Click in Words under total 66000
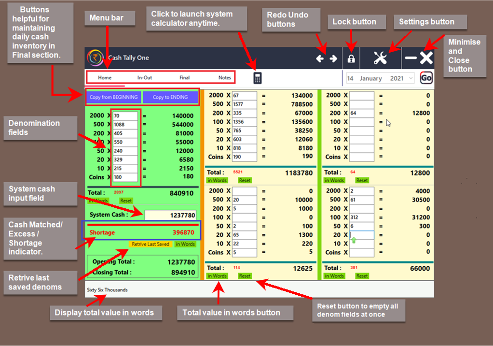 tap(334, 276)
